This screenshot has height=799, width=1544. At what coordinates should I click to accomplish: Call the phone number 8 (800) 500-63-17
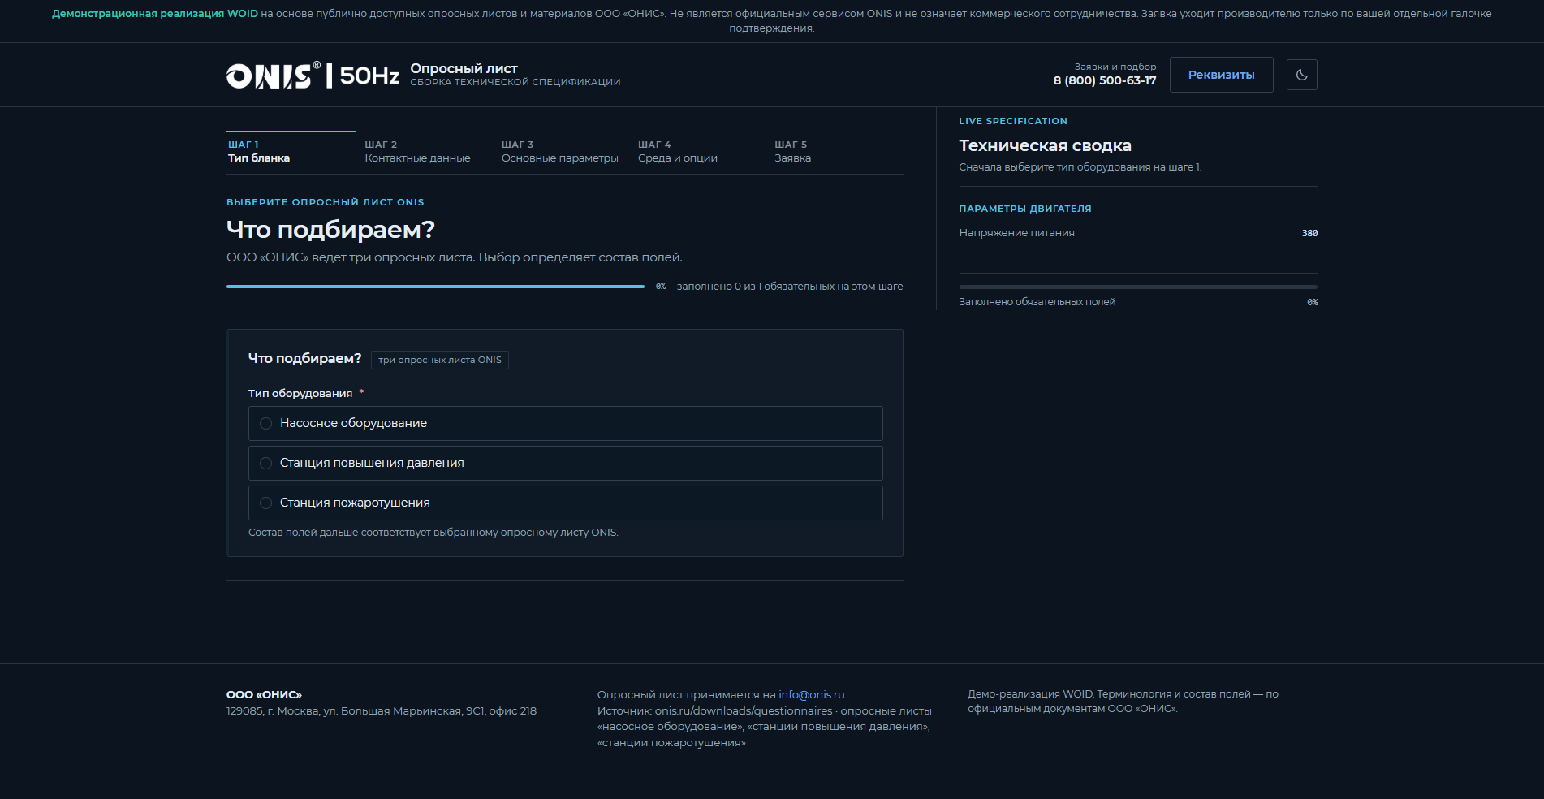coord(1104,80)
